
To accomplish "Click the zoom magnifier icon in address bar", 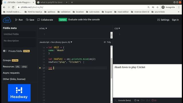I will click(148, 7).
